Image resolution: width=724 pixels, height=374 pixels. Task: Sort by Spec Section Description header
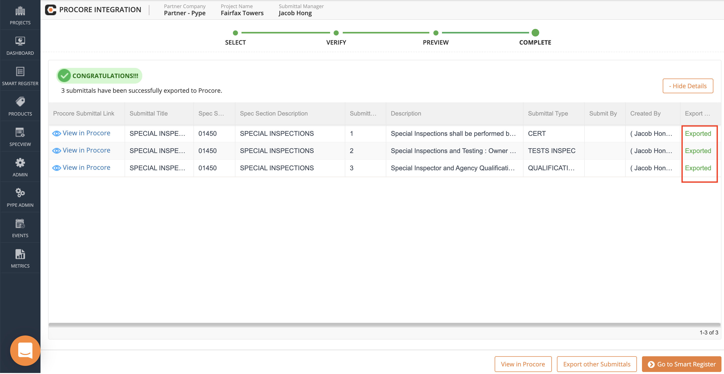[x=273, y=114]
